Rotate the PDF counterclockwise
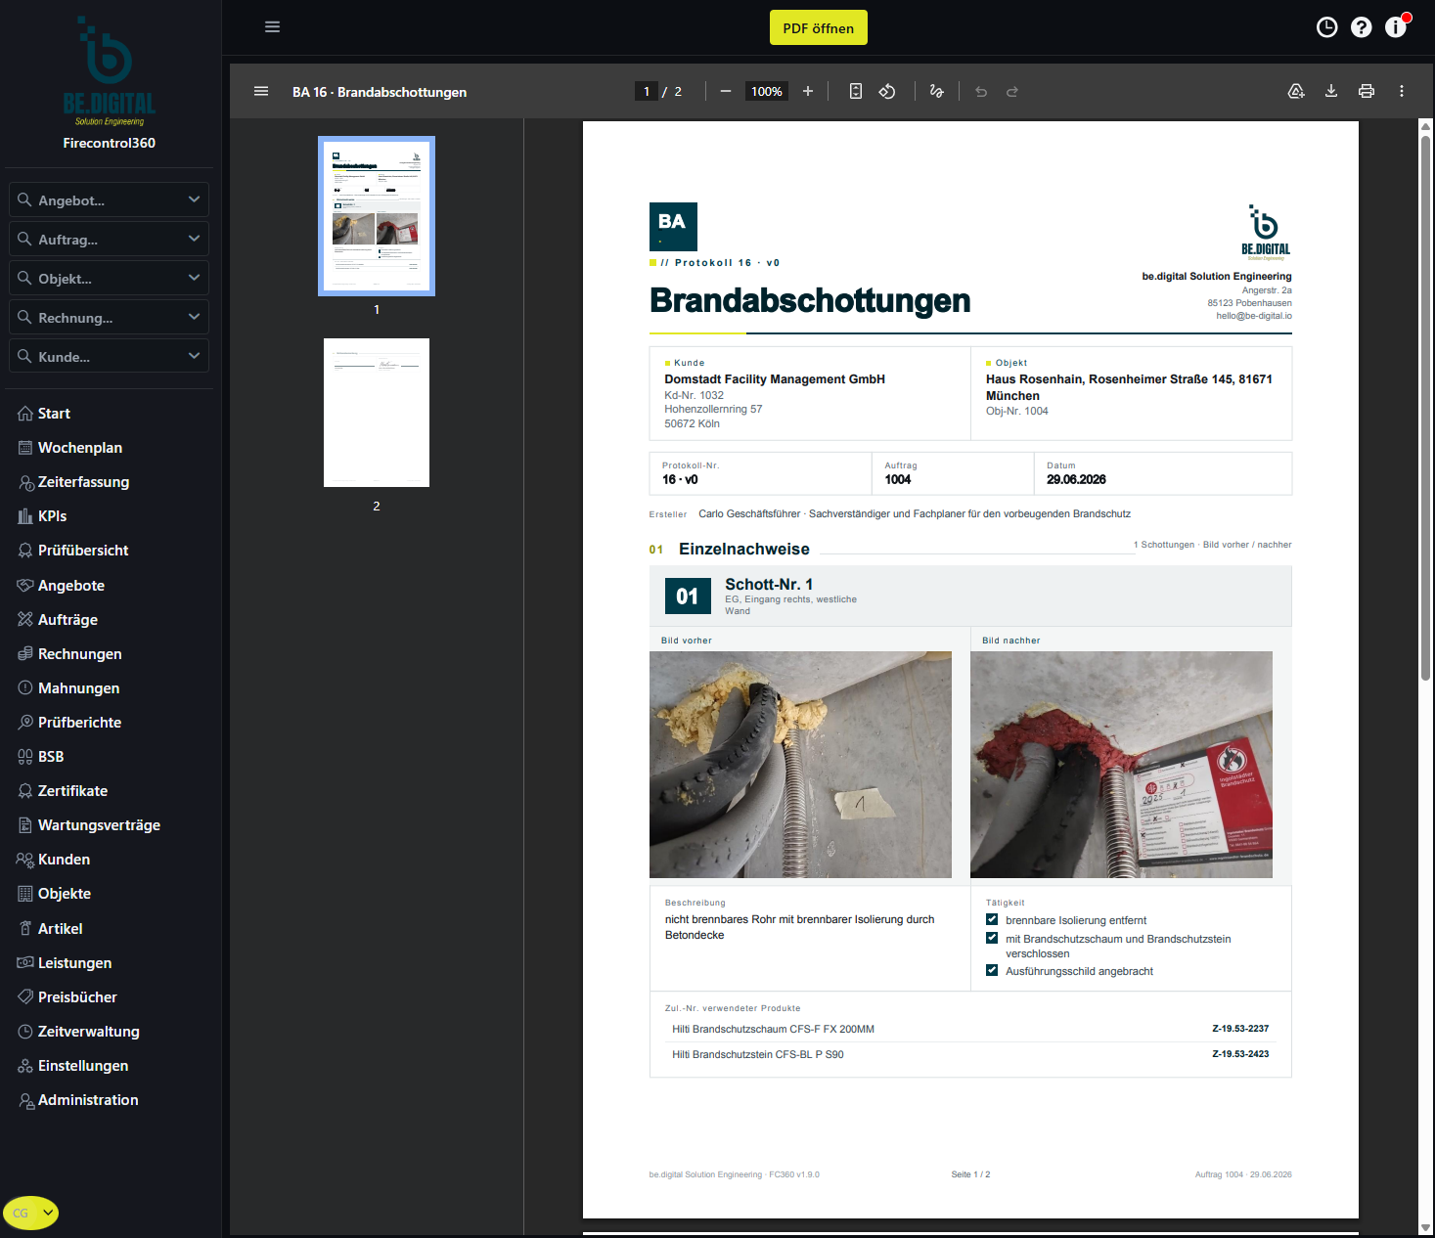The width and height of the screenshot is (1435, 1238). (887, 91)
